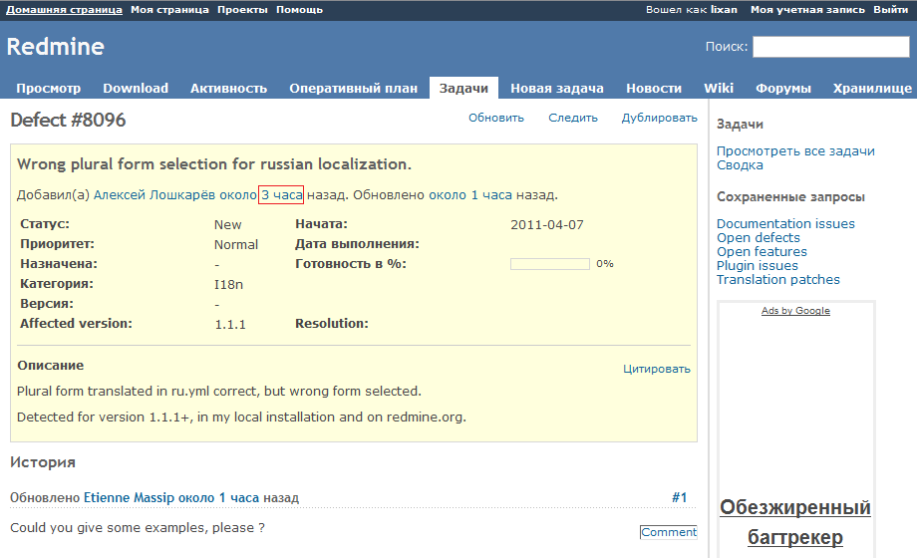
Task: Open the Обезжиренный багтрекер ad link
Action: point(795,522)
